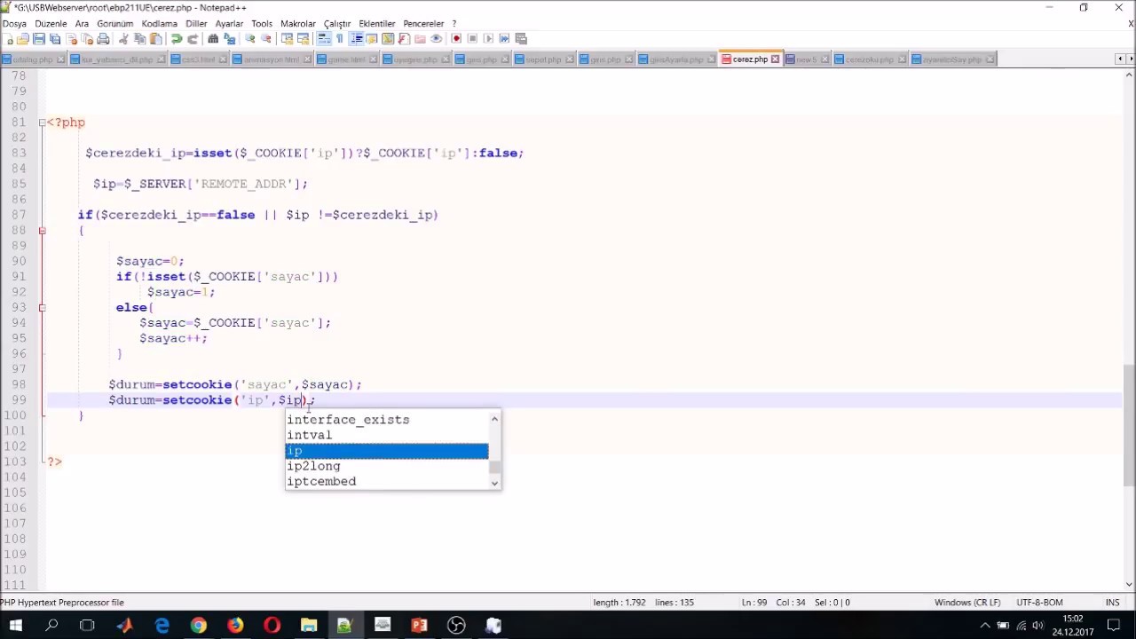Viewport: 1136px width, 639px height.
Task: Click the macro Playback icon
Action: [488, 39]
